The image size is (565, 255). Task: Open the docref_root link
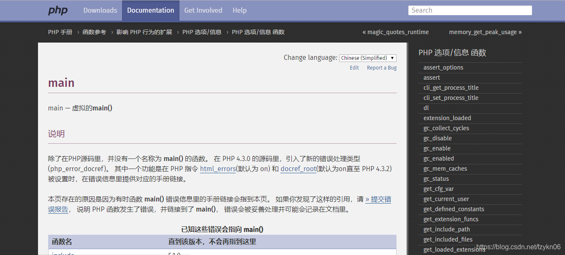(x=298, y=169)
